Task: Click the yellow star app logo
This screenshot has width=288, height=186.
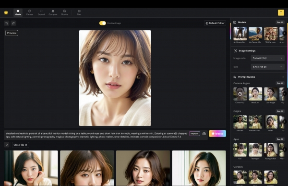Action: click(6, 12)
